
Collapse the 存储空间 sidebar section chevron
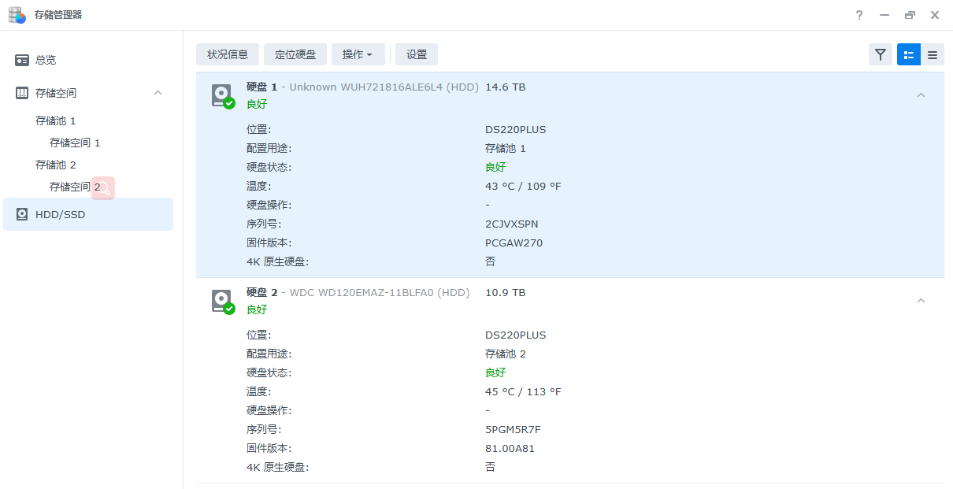click(158, 93)
